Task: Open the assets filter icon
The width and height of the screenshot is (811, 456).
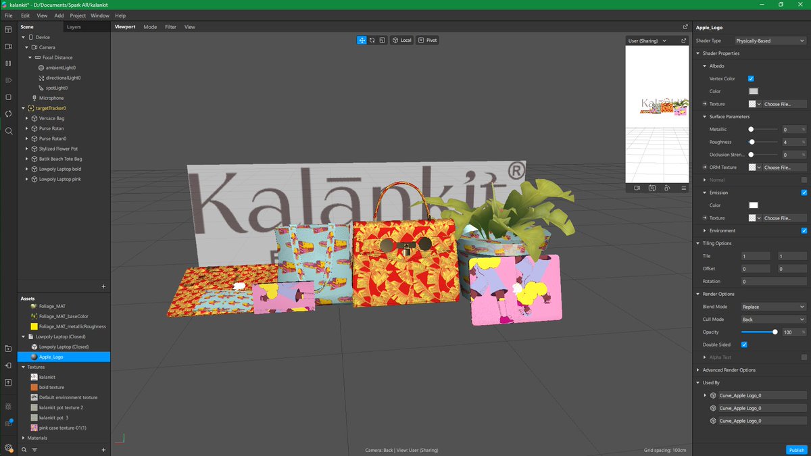Action: [x=34, y=449]
